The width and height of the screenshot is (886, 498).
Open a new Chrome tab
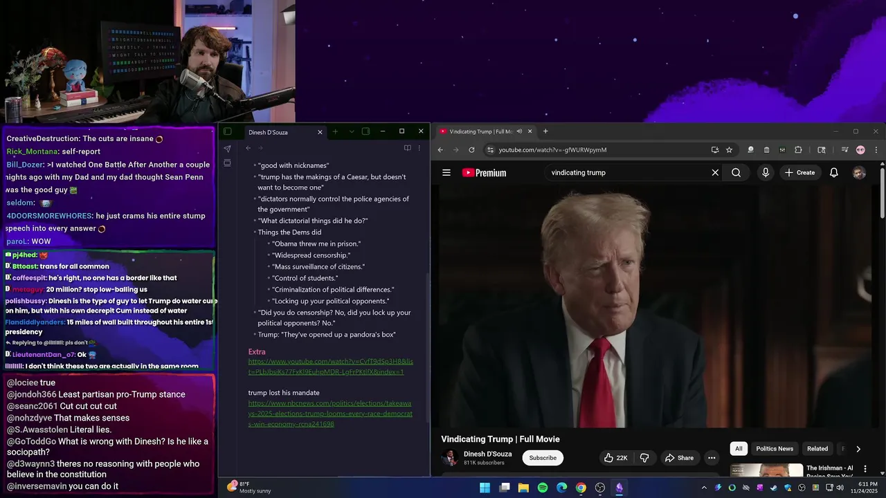[x=545, y=131]
